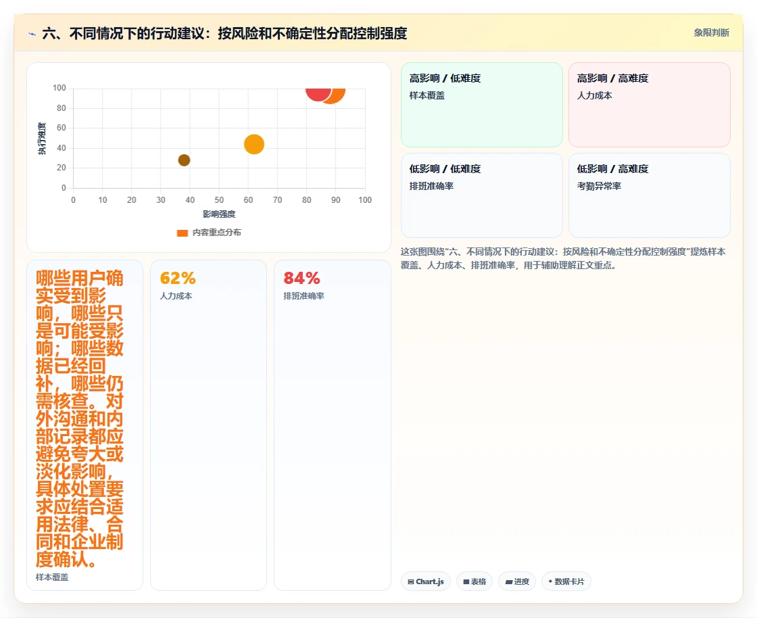Click the lightning icon beside the section title
Image resolution: width=757 pixels, height=618 pixels.
[32, 34]
